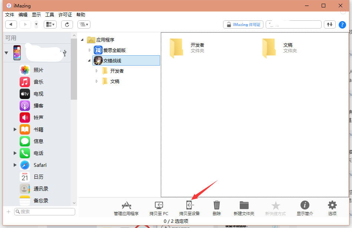Open the Phone (电话) sidebar item
Screen dimensions: 352x228
(x=31, y=153)
